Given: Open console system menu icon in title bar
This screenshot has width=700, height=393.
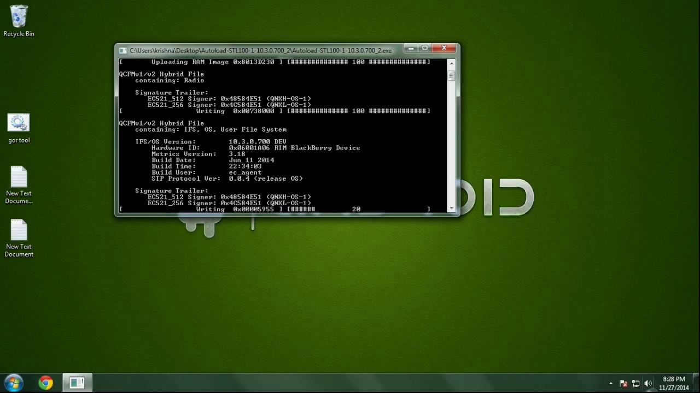Looking at the screenshot, I should tap(123, 50).
